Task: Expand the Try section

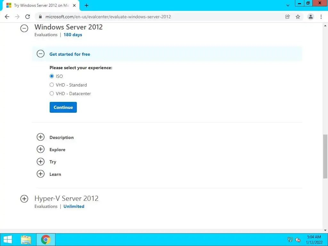Action: (x=41, y=161)
